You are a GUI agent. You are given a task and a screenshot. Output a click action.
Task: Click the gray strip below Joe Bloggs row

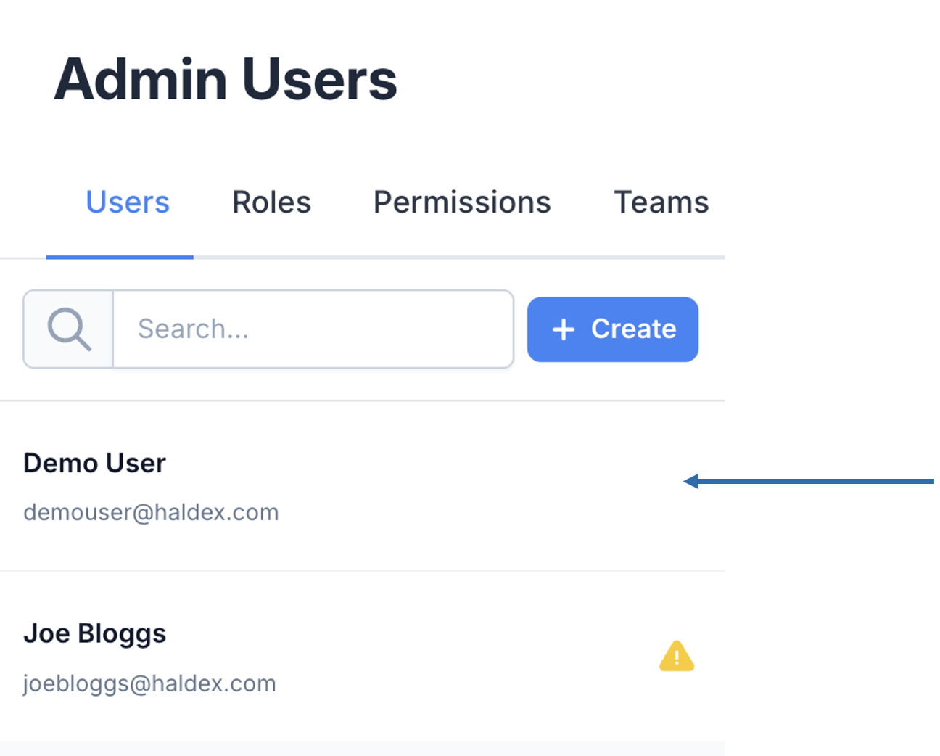(x=363, y=748)
